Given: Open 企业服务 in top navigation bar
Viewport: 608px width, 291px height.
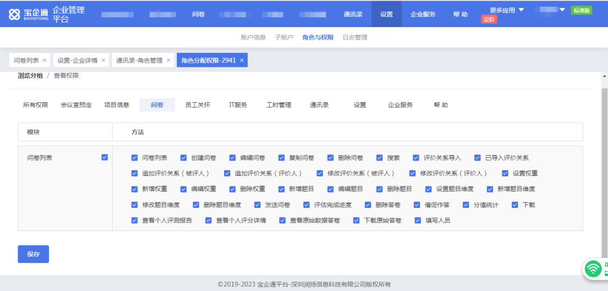Looking at the screenshot, I should click(423, 14).
